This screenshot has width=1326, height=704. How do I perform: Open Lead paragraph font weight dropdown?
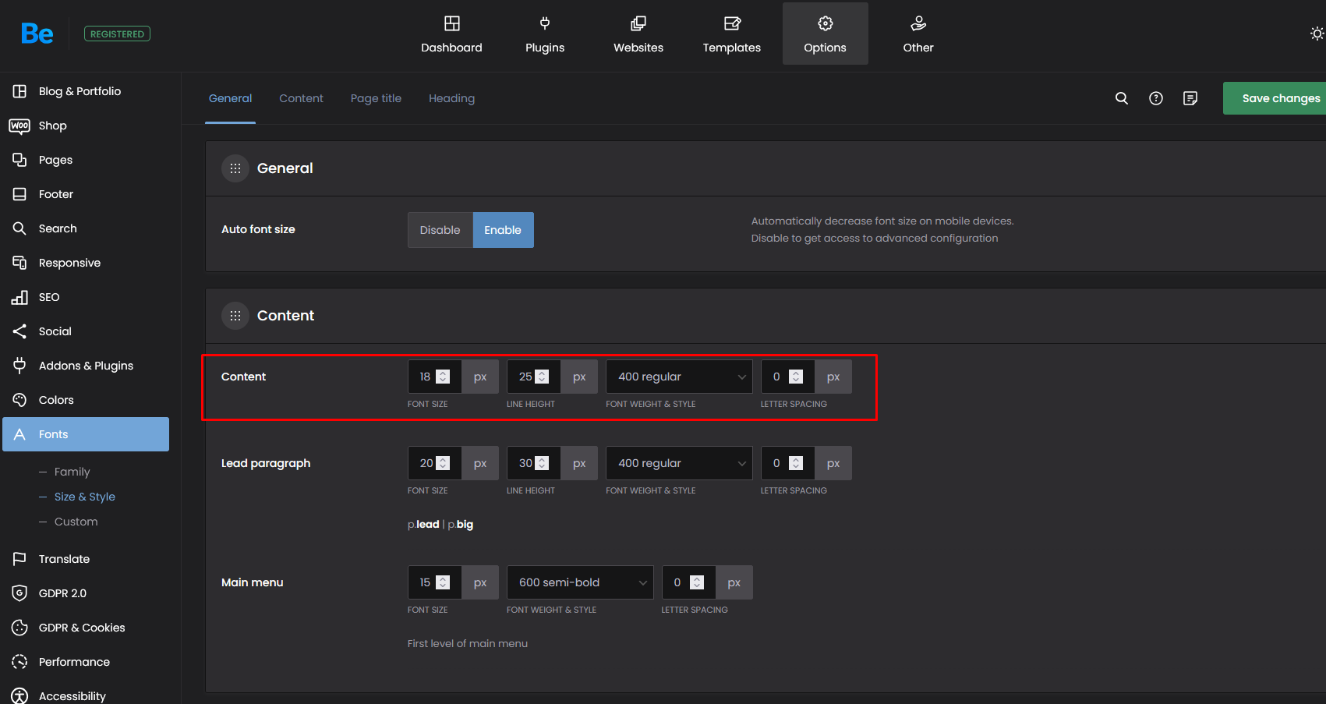679,463
